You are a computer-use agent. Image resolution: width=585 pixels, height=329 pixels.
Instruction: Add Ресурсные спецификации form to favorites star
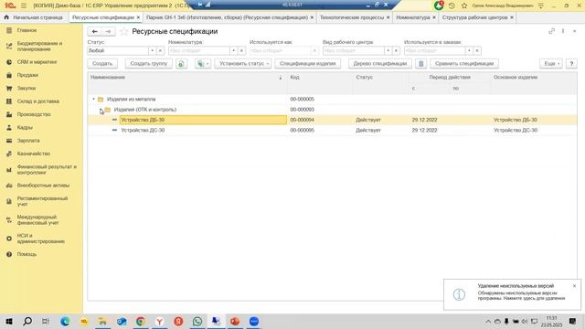(x=124, y=32)
